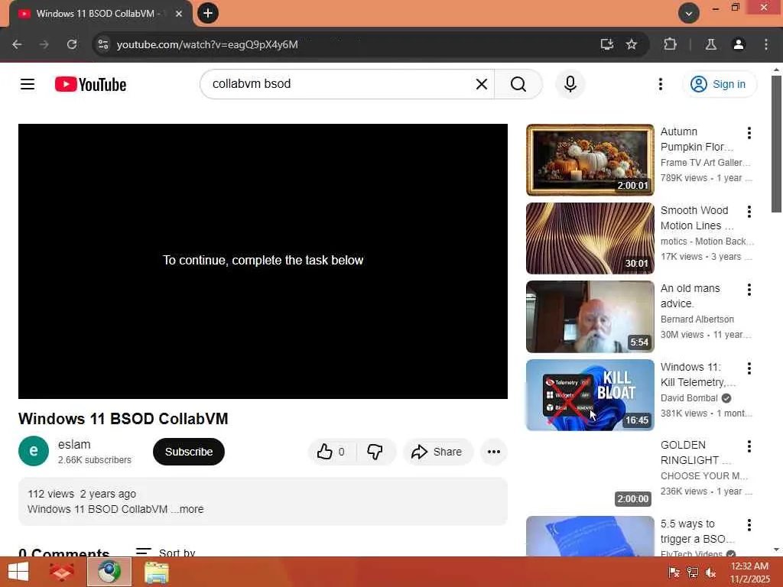Click the muted volume tray icon
783x587 pixels.
click(710, 572)
